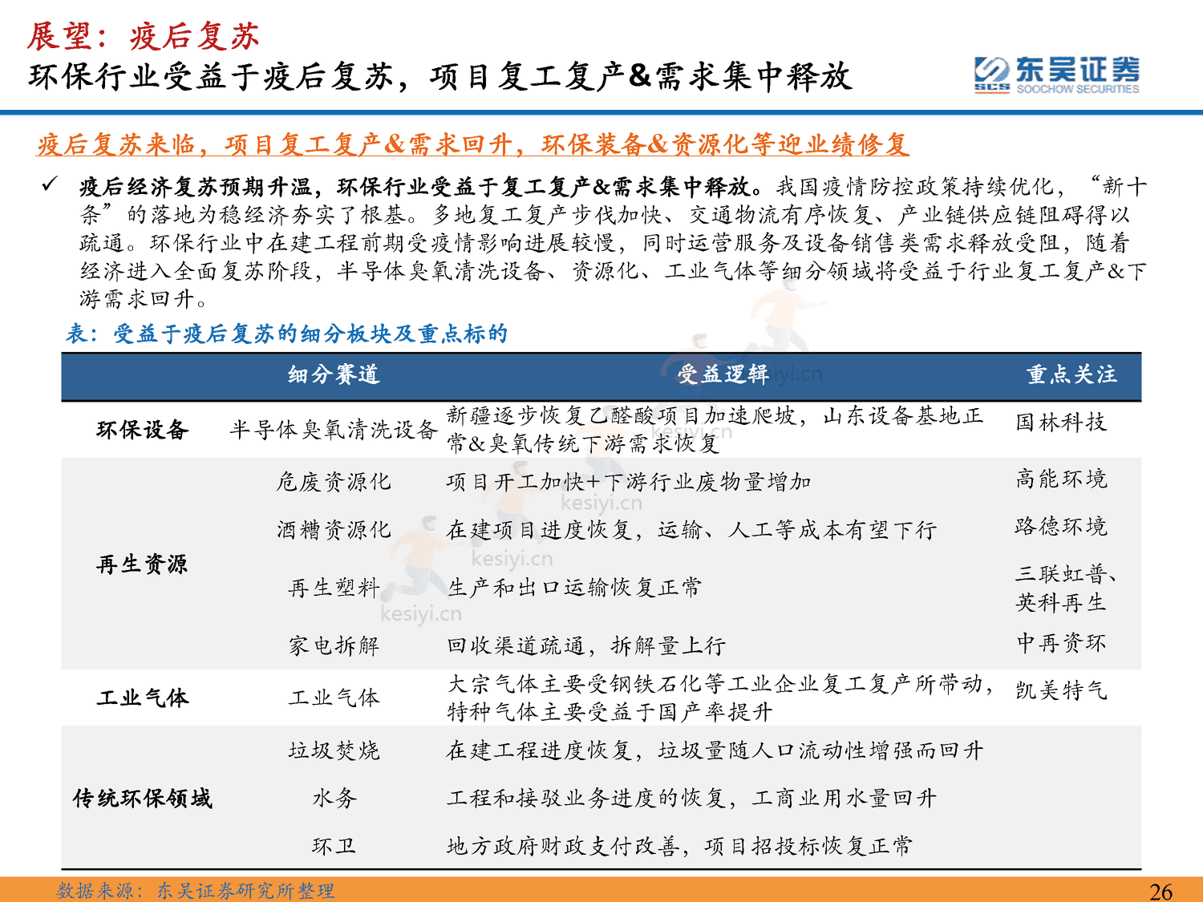Click stock name '路德环境'
1203x902 pixels.
[x=1061, y=526]
